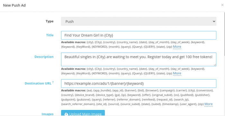This screenshot has width=225, height=116.
Task: Click {pubzone} macro text
Action: [84, 99]
